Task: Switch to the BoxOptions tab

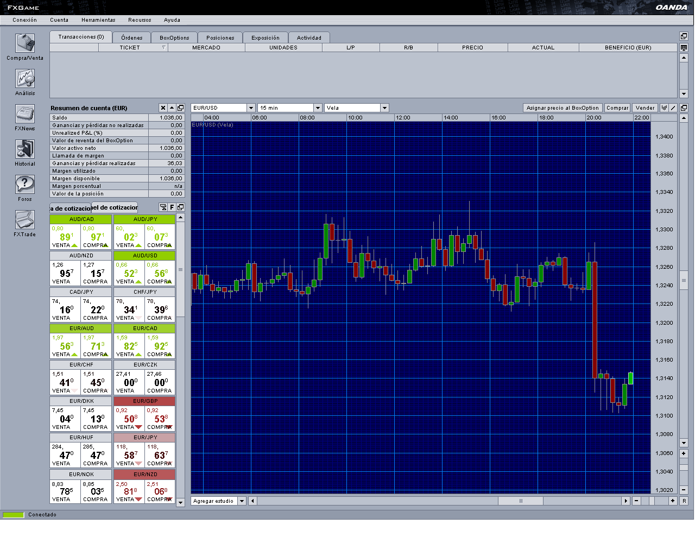Action: (174, 38)
